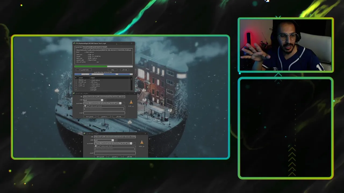Click 'التحميل لاحقا' download later in 5.15 GB dialog

click(x=90, y=117)
